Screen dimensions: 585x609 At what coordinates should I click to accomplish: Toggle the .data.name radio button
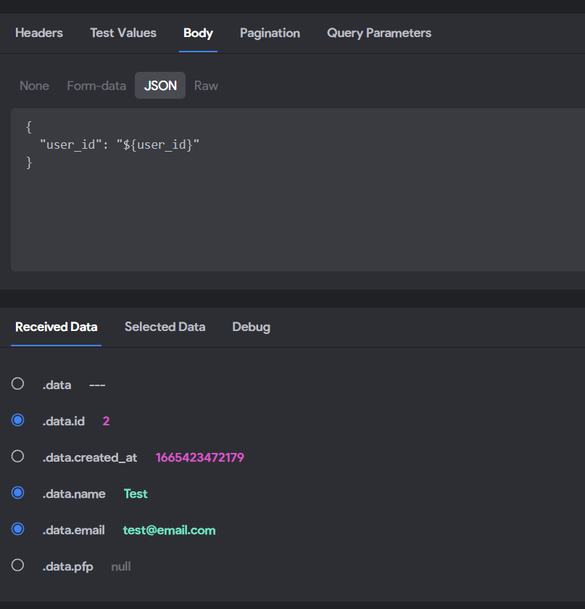18,493
